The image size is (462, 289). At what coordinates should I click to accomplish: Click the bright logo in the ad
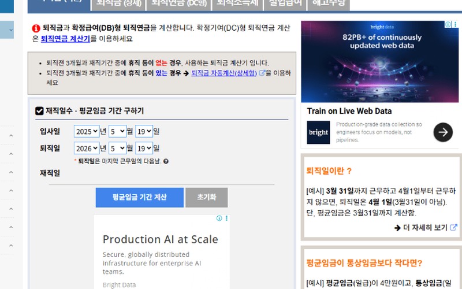(318, 132)
